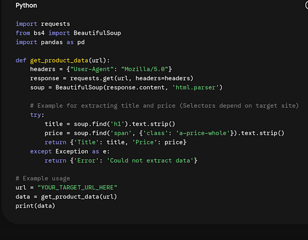308x240 pixels.
Task: Click the get_product_data function definition
Action: pos(63,60)
